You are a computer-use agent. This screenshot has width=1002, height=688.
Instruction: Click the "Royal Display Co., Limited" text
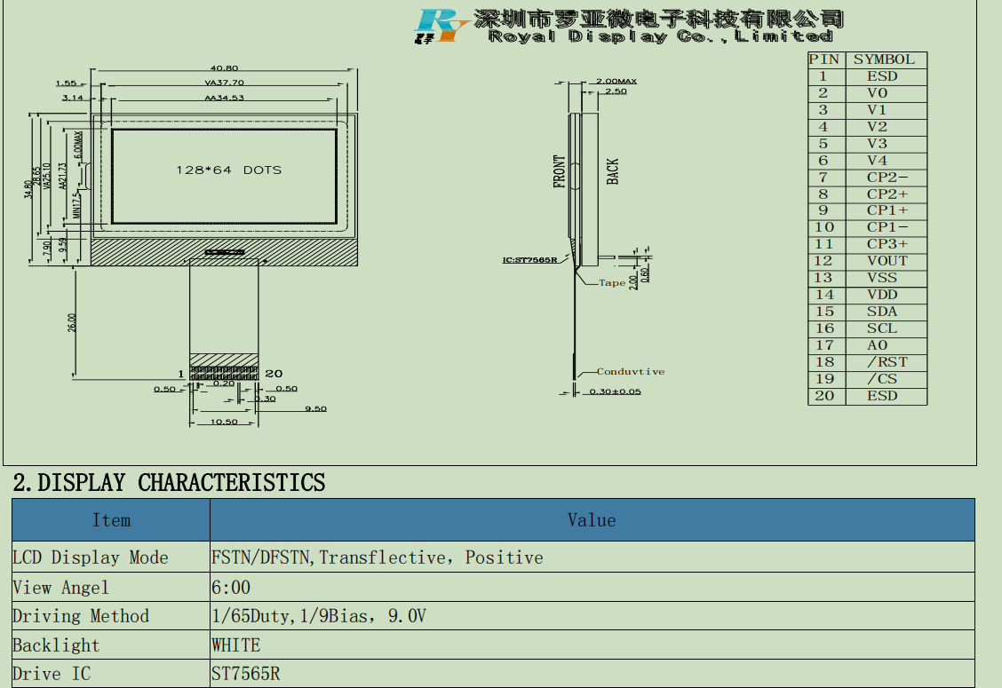pyautogui.click(x=660, y=36)
